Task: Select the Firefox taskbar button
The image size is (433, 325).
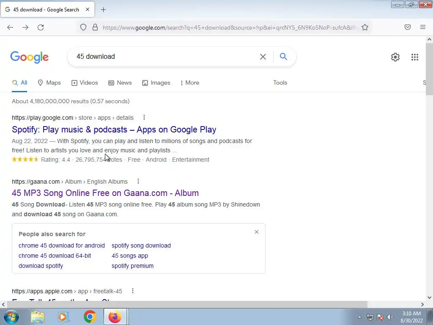Action: (x=115, y=317)
